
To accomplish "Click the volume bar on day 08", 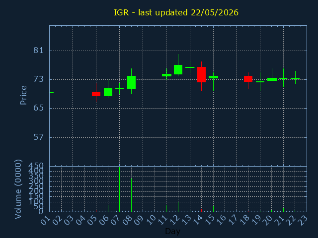I will click(x=131, y=195).
